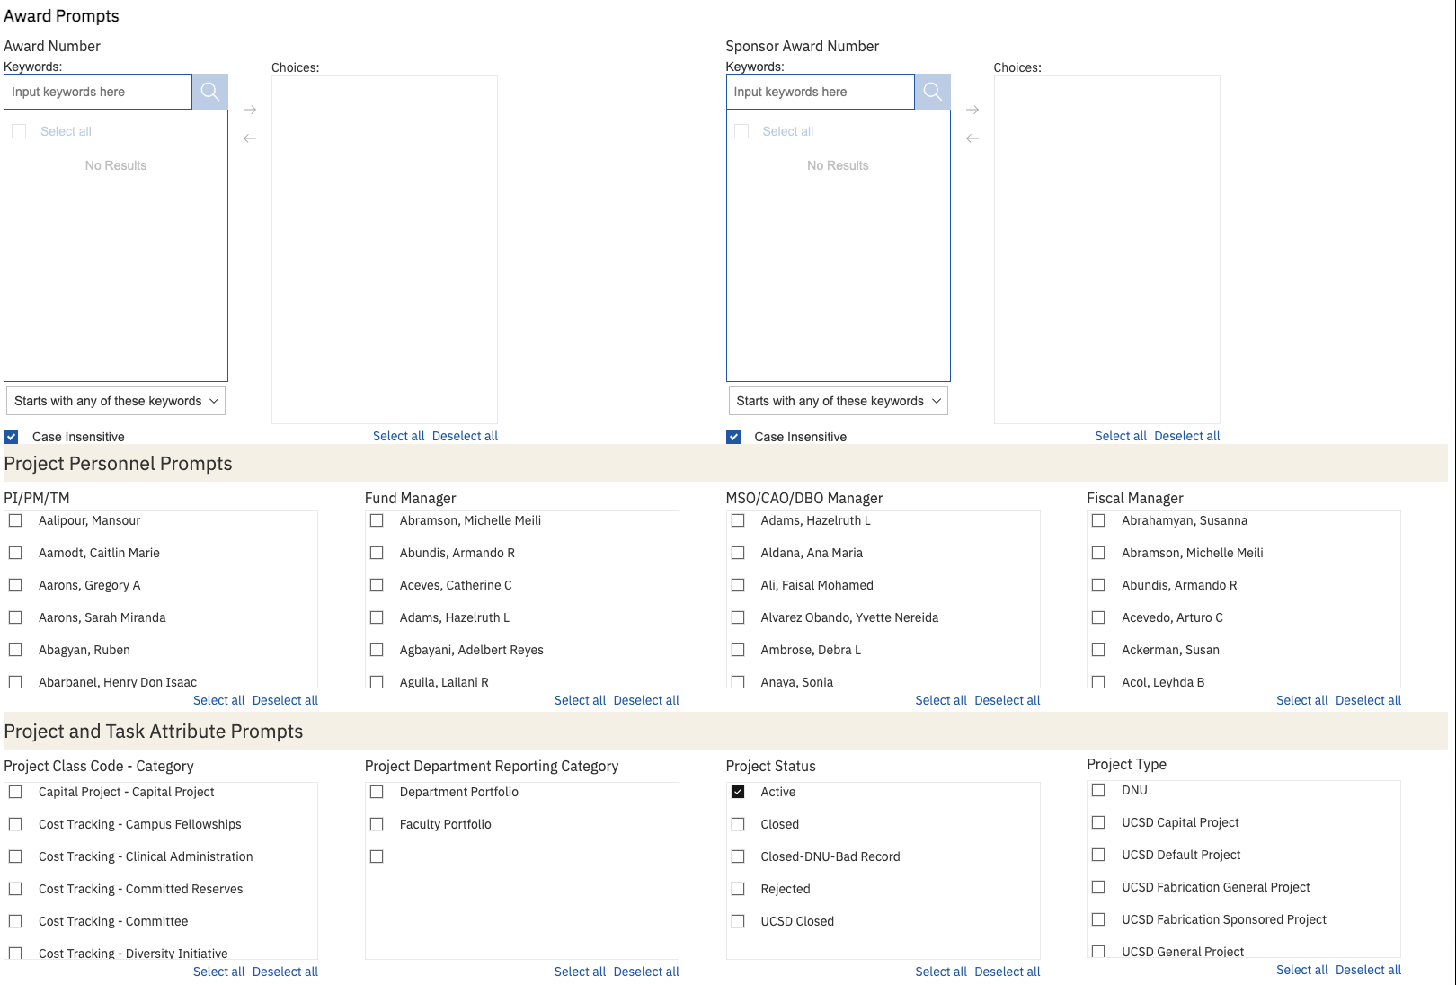
Task: Toggle Case Insensitive under Award Number
Action: pyautogui.click(x=12, y=437)
